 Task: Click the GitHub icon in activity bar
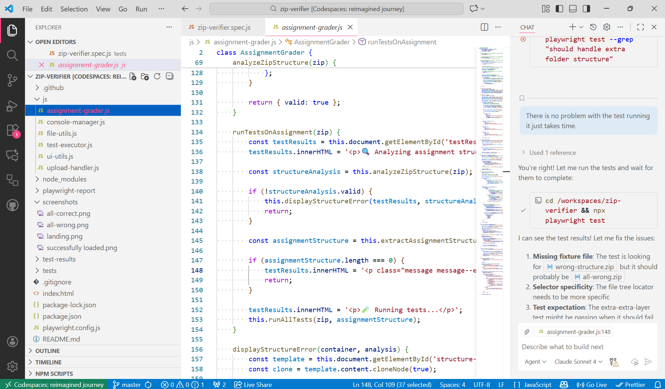12,205
